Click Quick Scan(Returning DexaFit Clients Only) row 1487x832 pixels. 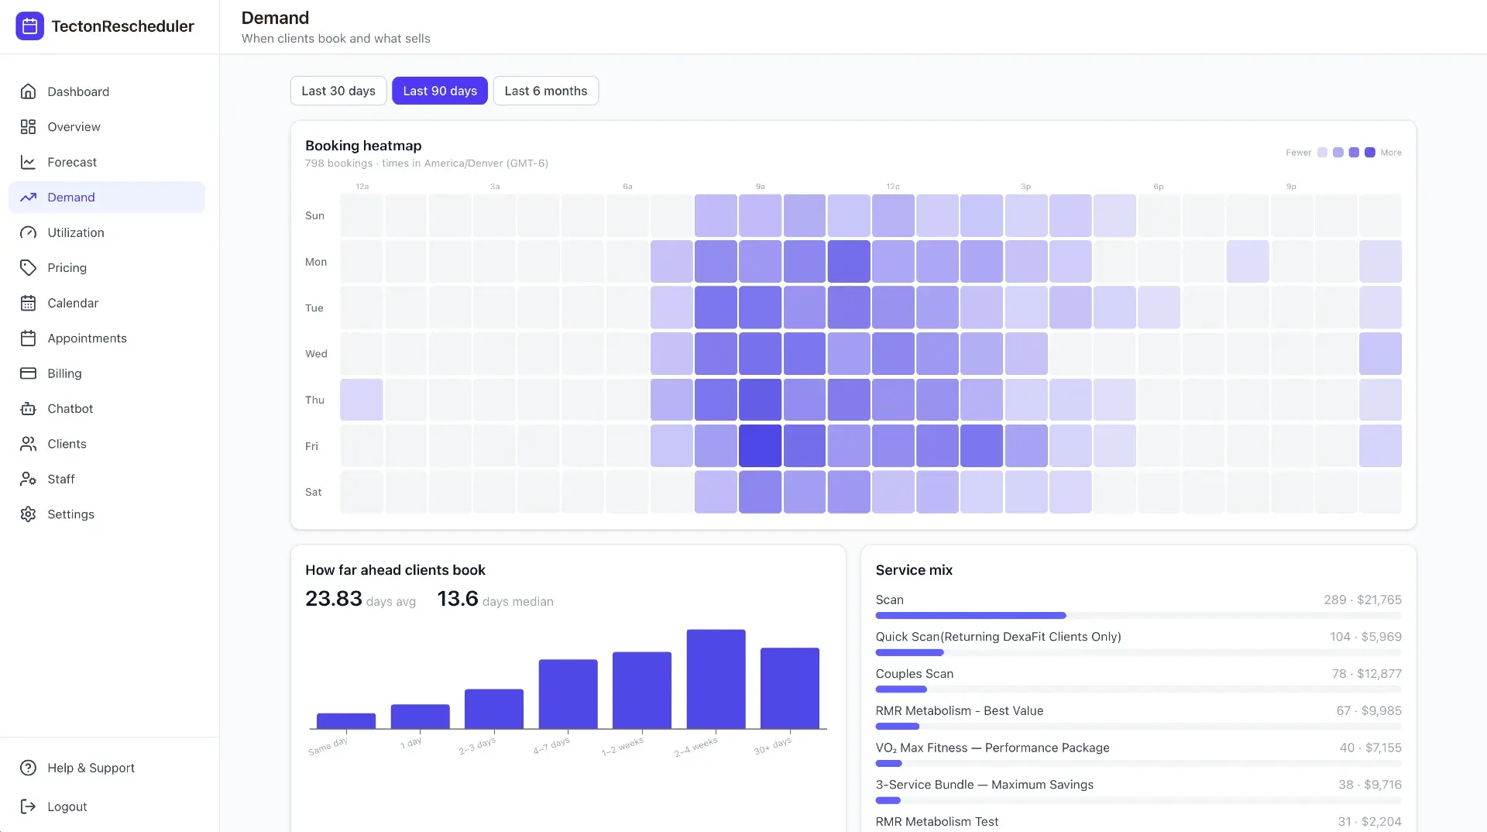click(x=1138, y=644)
